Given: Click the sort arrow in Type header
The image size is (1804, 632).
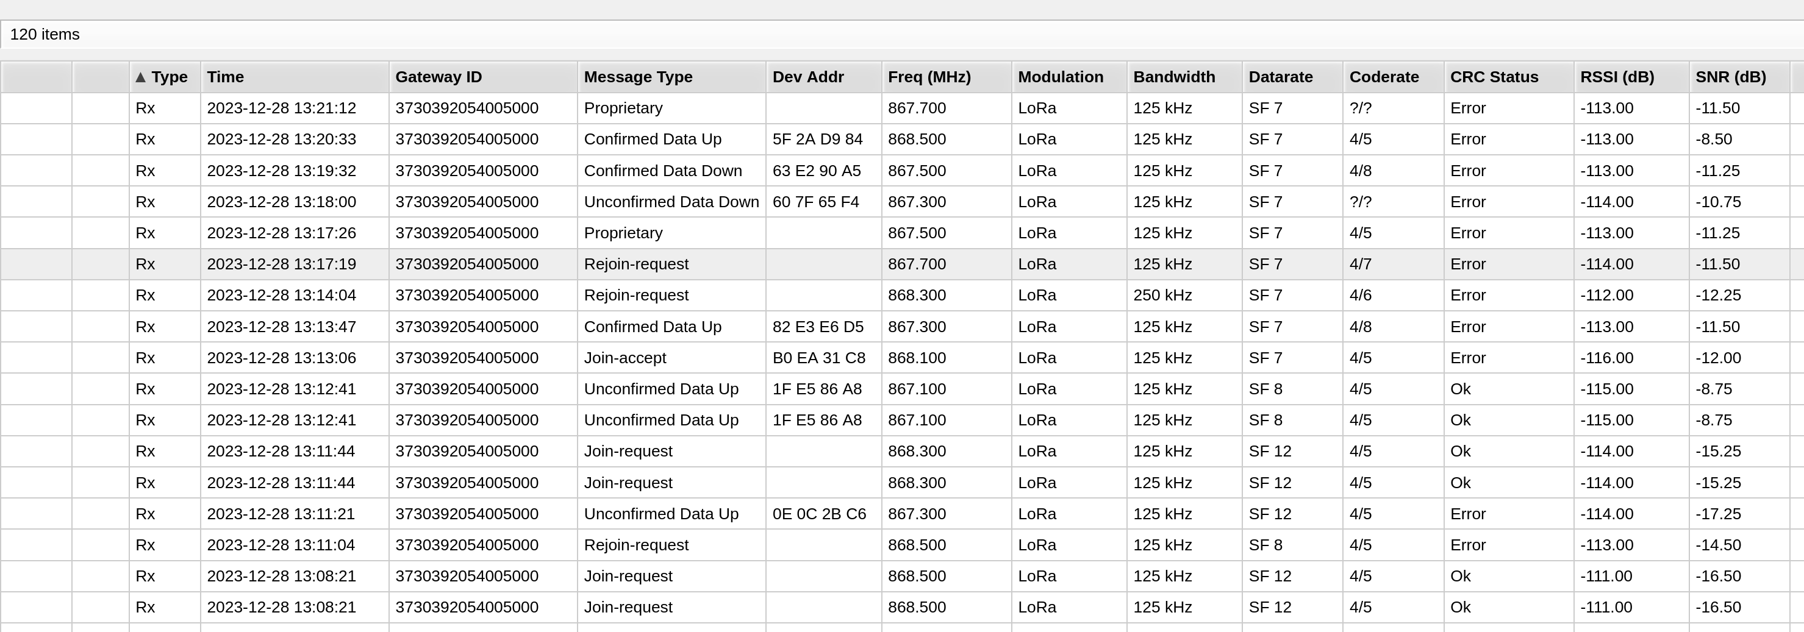Looking at the screenshot, I should [141, 77].
